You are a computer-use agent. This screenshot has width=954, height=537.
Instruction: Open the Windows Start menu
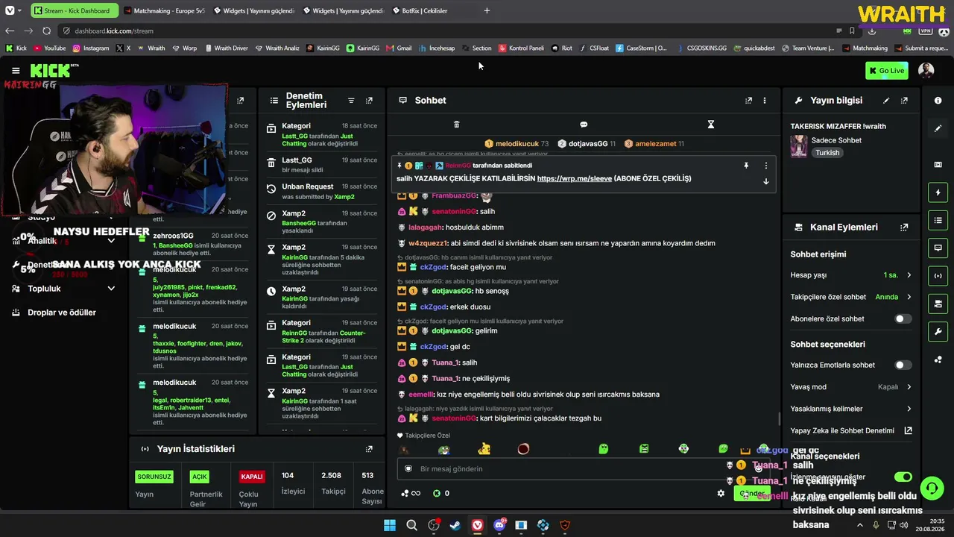click(x=390, y=525)
